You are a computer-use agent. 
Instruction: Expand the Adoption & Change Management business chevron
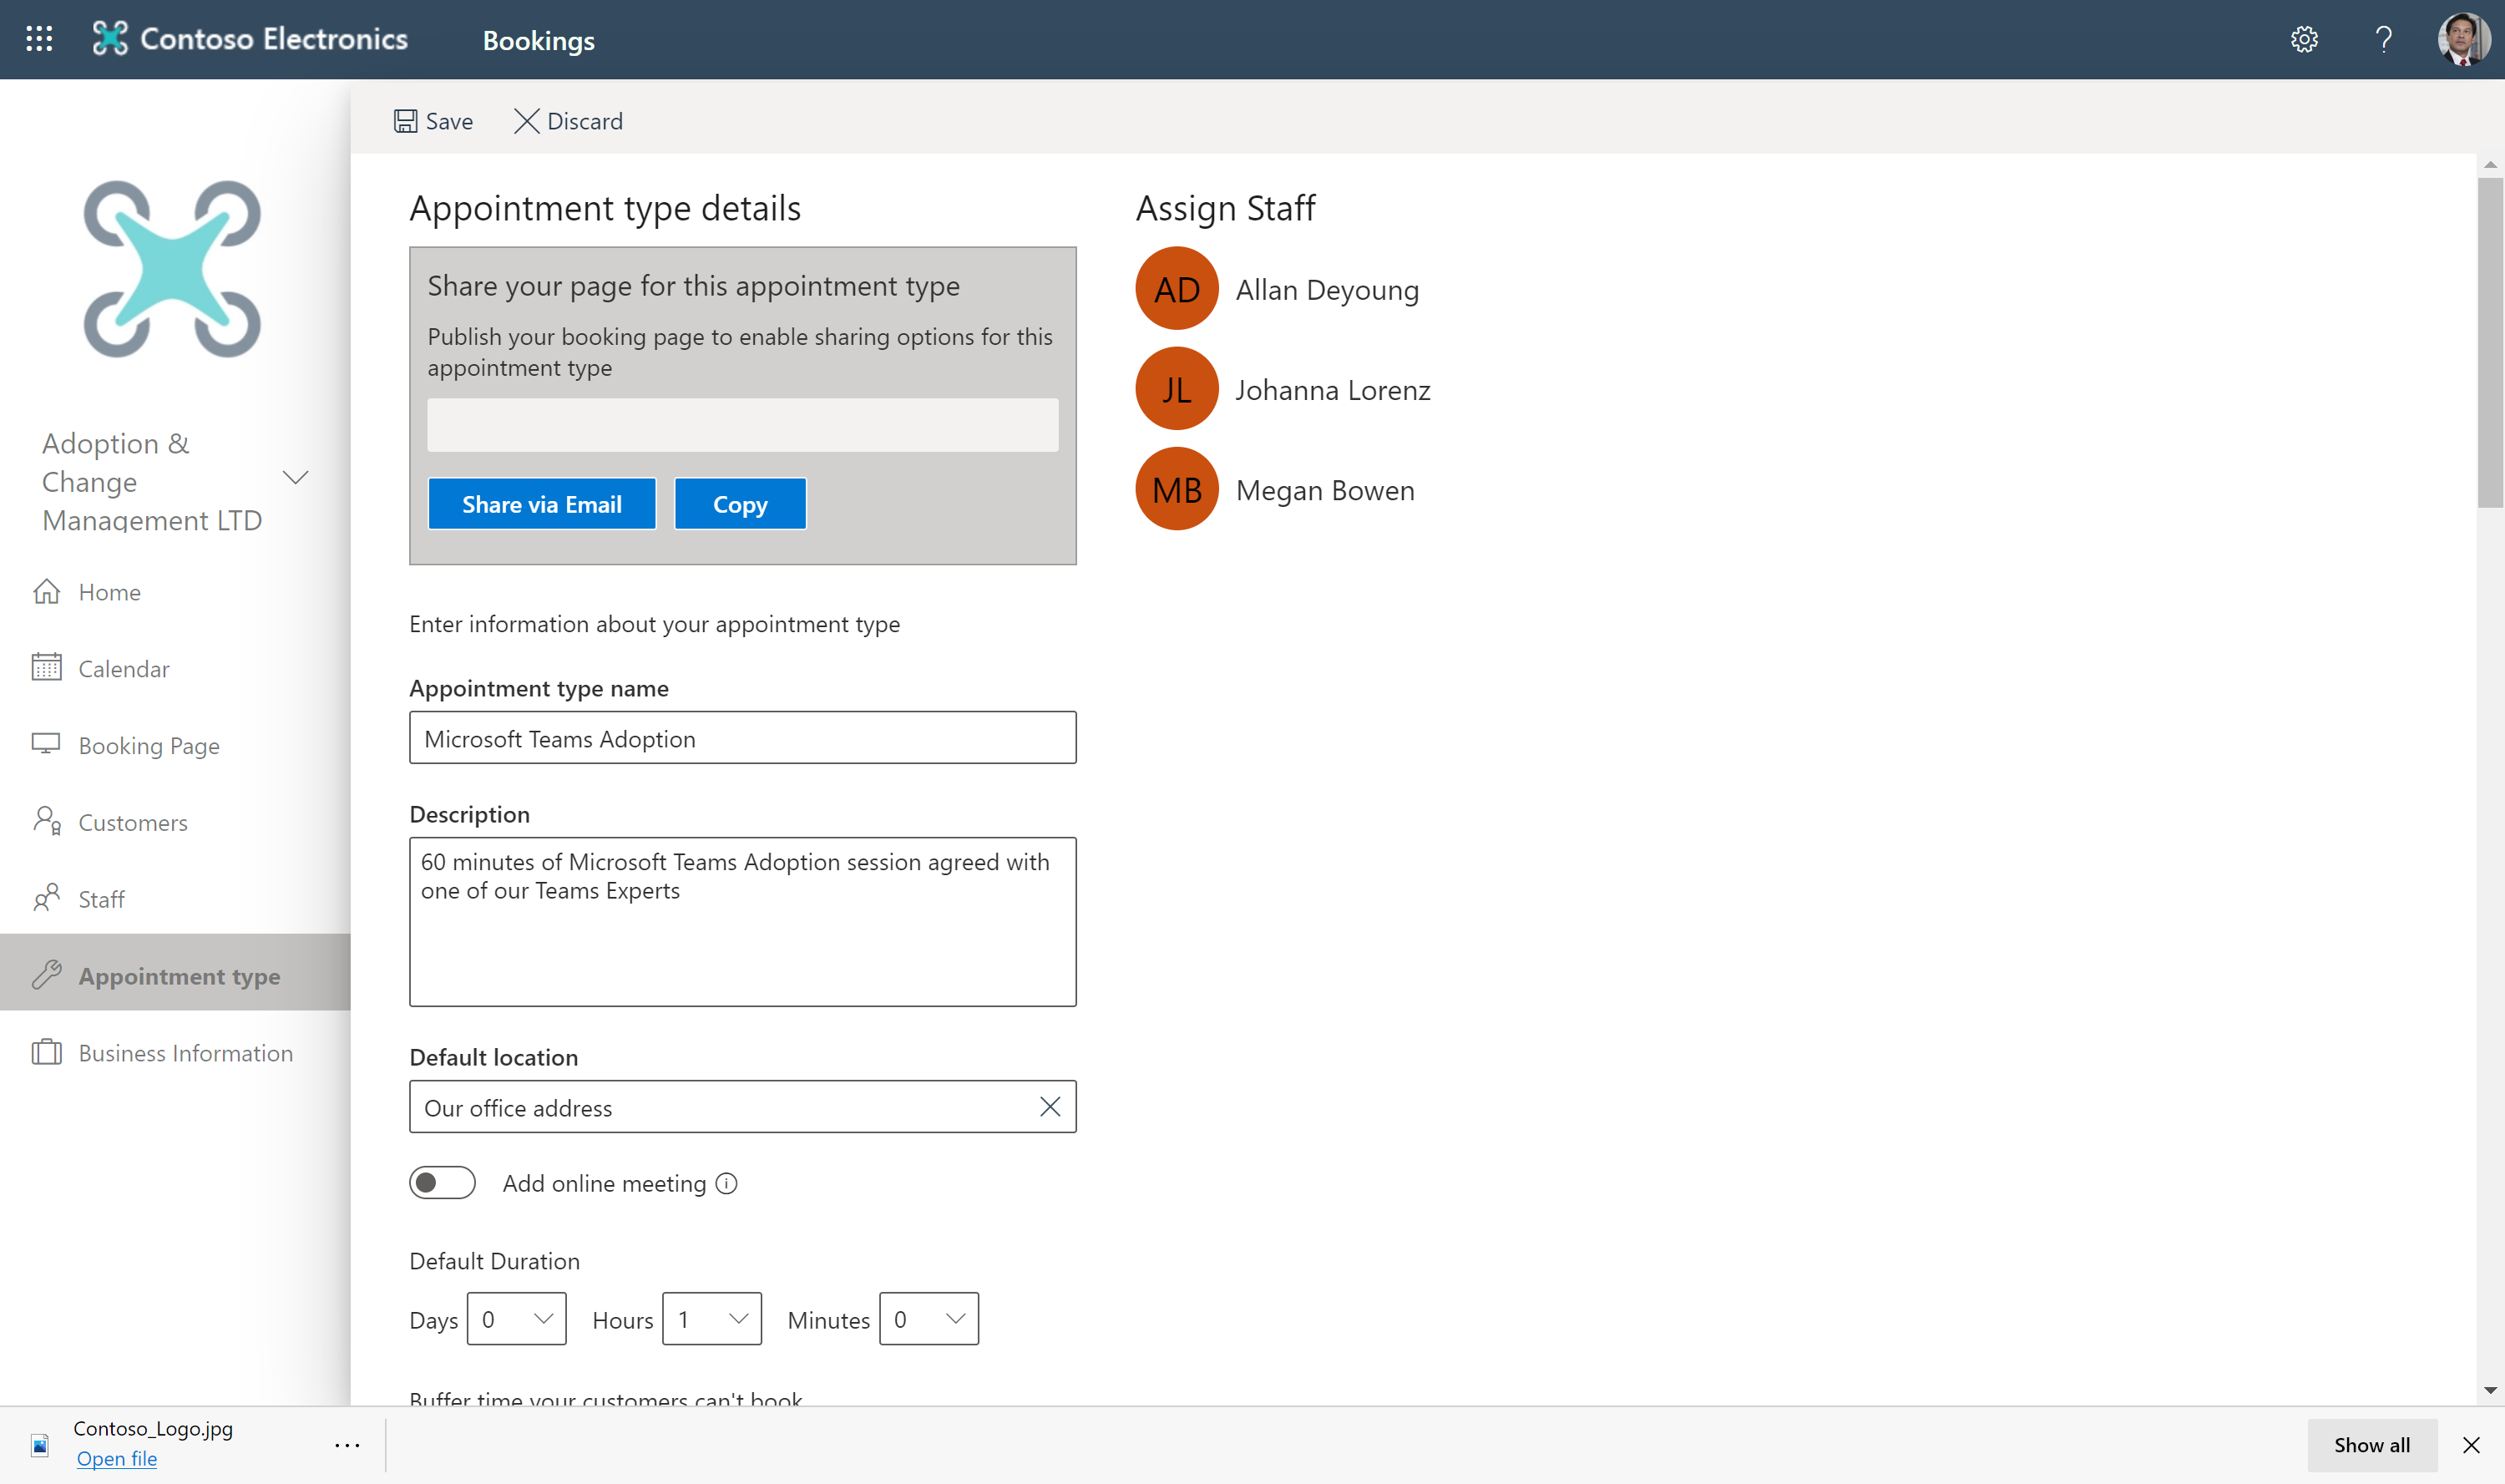(x=295, y=478)
